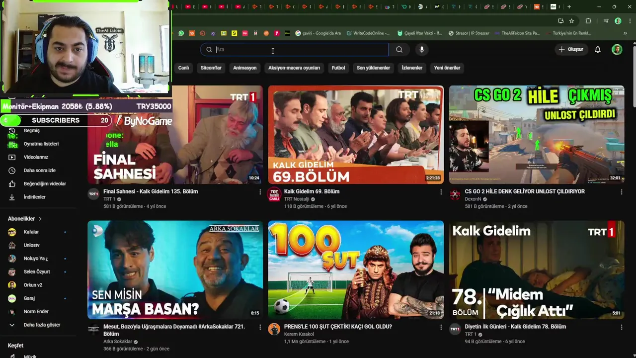
Task: Click the İndirilenler download icon
Action: click(x=12, y=197)
